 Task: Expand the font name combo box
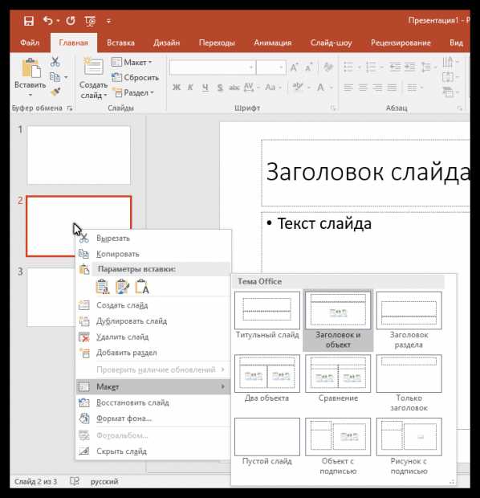(251, 67)
